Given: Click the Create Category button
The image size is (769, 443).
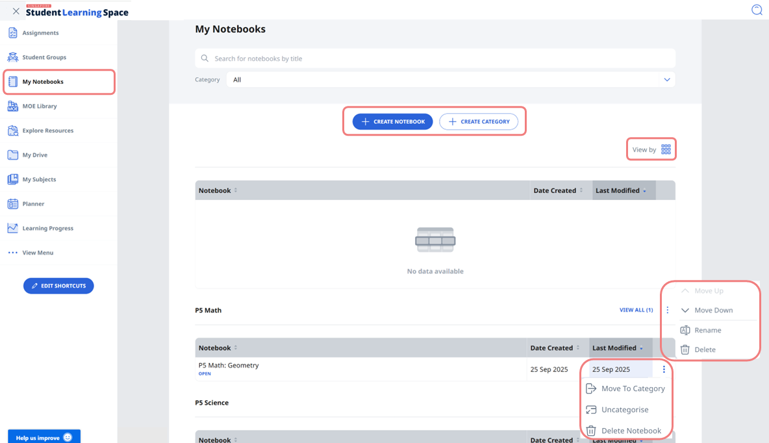Looking at the screenshot, I should click(479, 121).
